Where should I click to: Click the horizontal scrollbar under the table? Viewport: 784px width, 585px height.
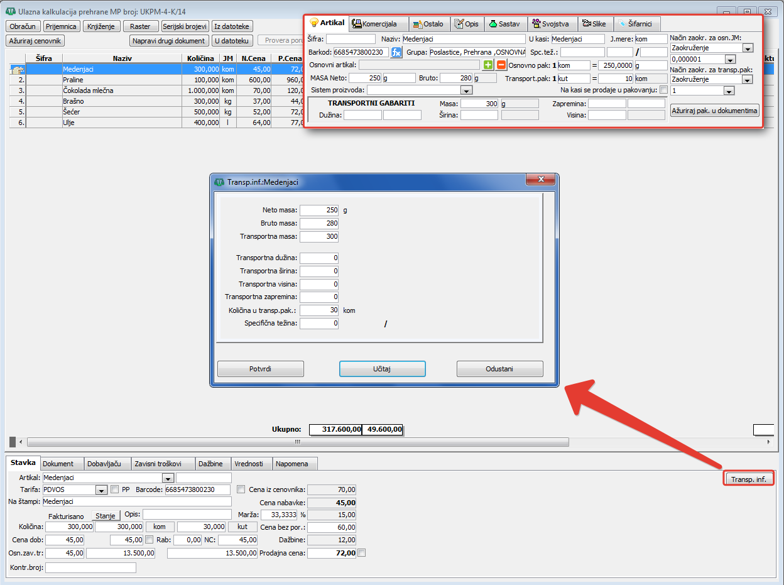tap(298, 442)
